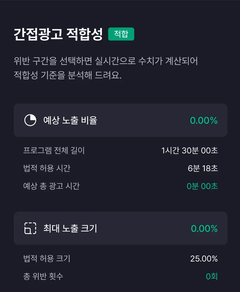Click the 25.00% allowed size value

click(x=204, y=258)
